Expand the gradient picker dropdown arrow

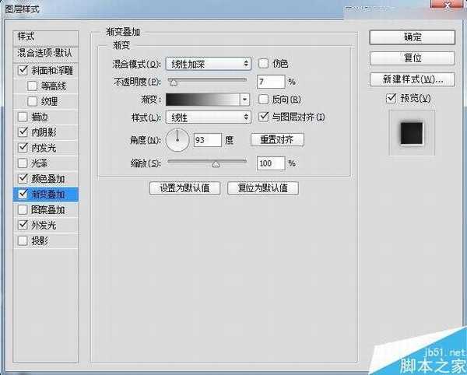(245, 100)
